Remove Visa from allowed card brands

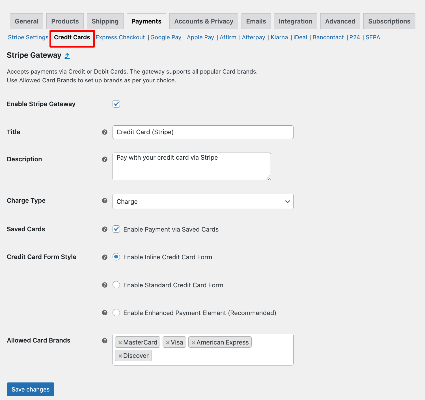point(168,343)
